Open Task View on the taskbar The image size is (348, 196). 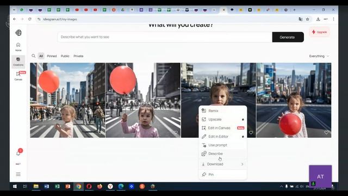pos(25,186)
